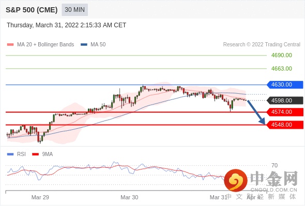Viewport: 305px width, 206px height.
Task: Click the blue MA 50 color swatch
Action: click(84, 45)
